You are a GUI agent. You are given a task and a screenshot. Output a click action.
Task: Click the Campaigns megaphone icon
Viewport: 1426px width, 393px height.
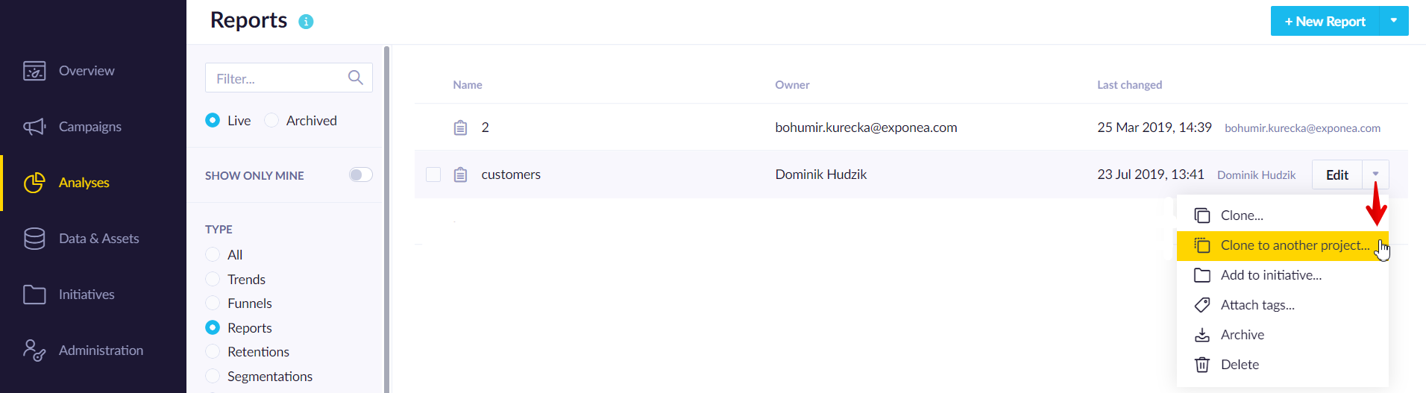tap(34, 127)
